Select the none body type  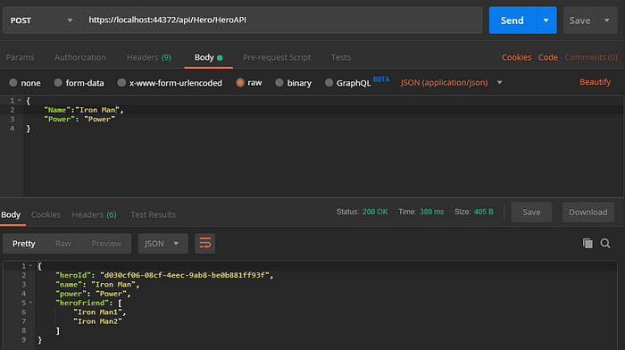coord(25,83)
